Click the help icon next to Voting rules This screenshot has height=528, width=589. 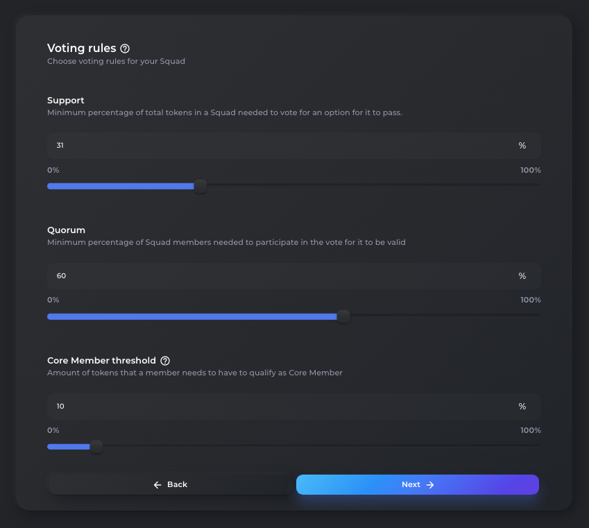[x=125, y=49]
